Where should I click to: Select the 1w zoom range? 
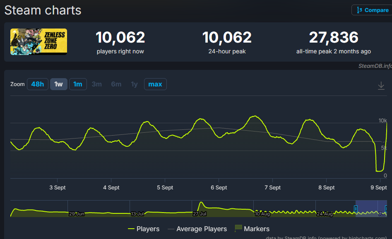click(58, 84)
